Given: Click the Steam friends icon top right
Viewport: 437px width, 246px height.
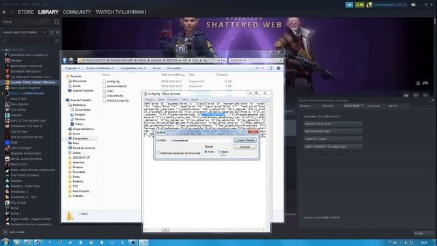Looking at the screenshot, I should pyautogui.click(x=360, y=5).
